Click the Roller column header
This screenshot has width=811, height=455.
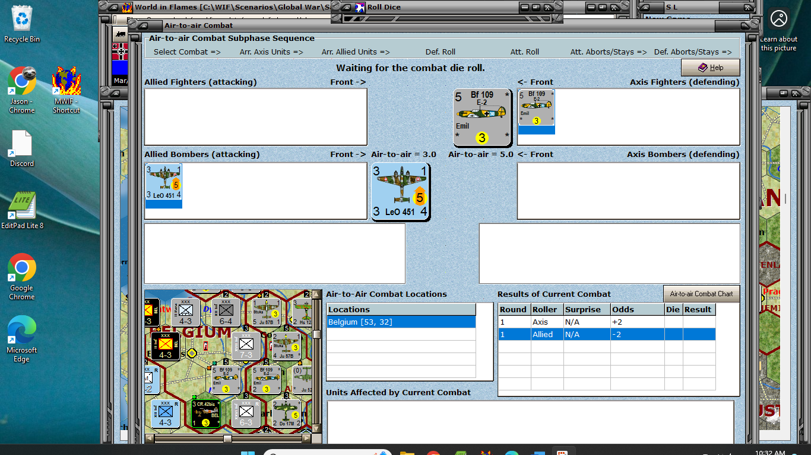(547, 309)
